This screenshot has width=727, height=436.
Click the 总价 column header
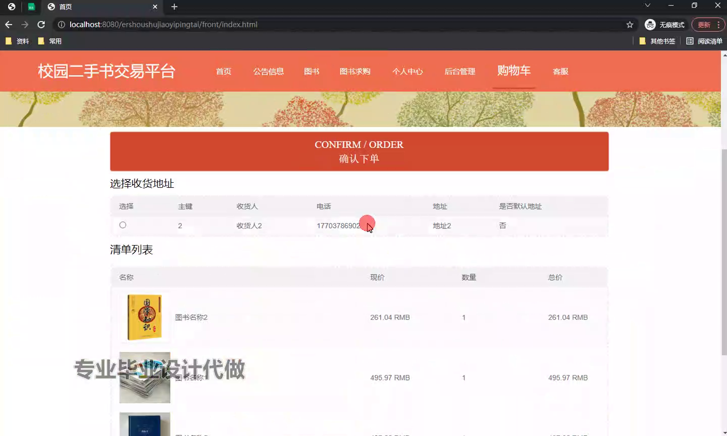tap(555, 278)
